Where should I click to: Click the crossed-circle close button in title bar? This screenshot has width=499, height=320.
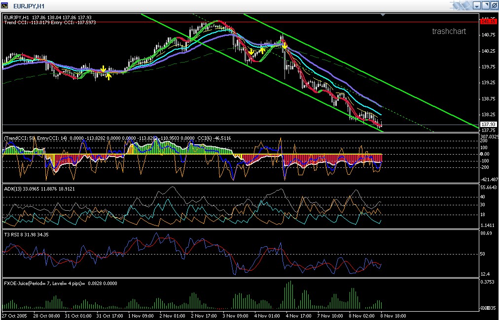[x=495, y=5]
